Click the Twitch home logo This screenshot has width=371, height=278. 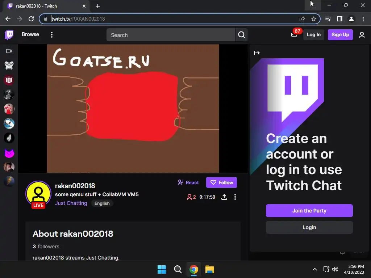[9, 35]
